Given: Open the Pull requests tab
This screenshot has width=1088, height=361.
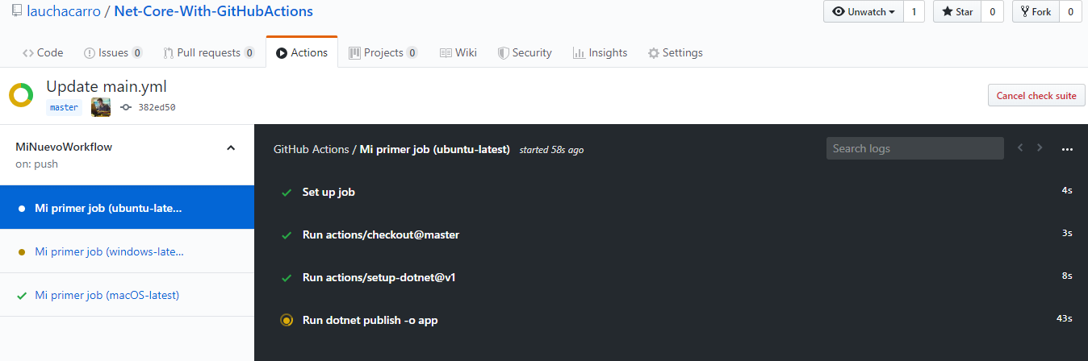Looking at the screenshot, I should (x=209, y=52).
